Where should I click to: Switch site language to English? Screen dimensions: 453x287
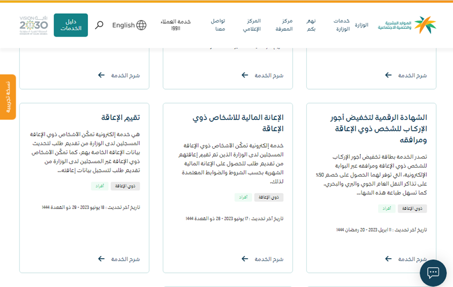[124, 25]
